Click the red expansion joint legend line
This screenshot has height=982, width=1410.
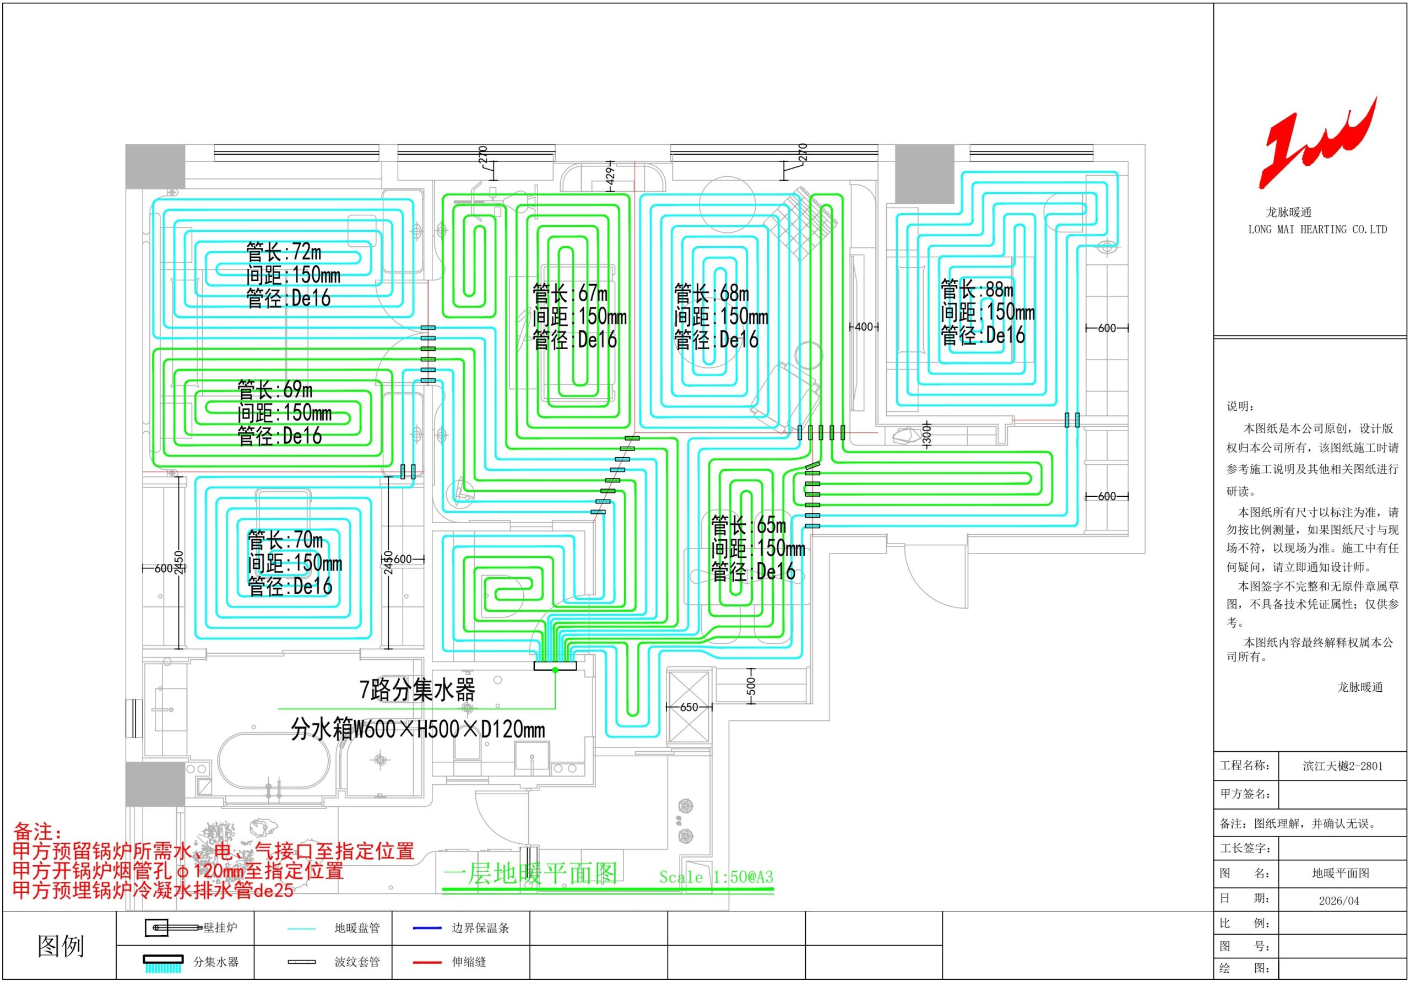(x=427, y=962)
